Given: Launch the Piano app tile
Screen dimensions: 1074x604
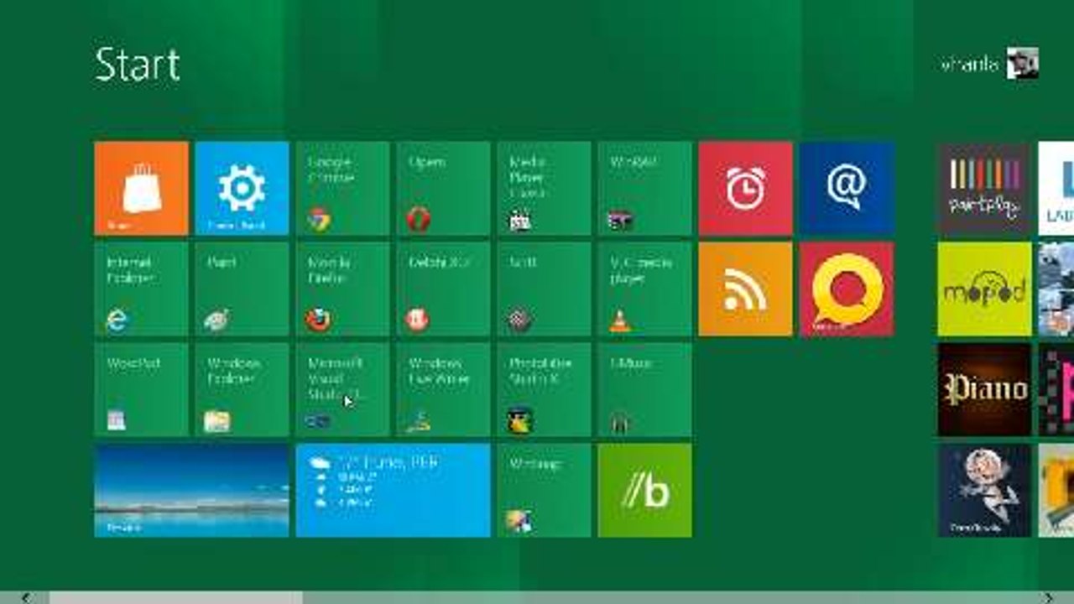Looking at the screenshot, I should point(984,389).
